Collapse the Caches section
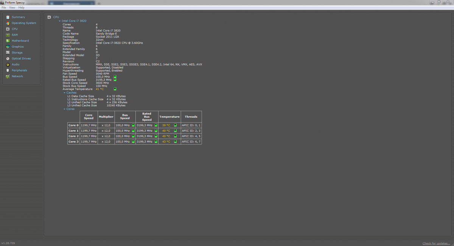 [x=65, y=93]
